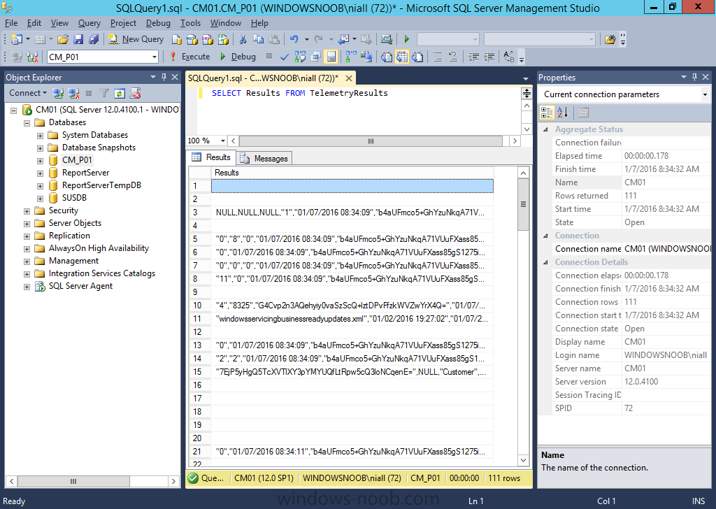Click the Analysis Services MDX Query icon

click(192, 39)
